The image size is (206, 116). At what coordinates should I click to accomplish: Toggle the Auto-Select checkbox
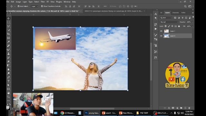pyautogui.click(x=19, y=6)
